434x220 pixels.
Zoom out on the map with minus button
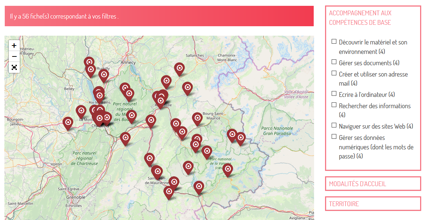[14, 56]
